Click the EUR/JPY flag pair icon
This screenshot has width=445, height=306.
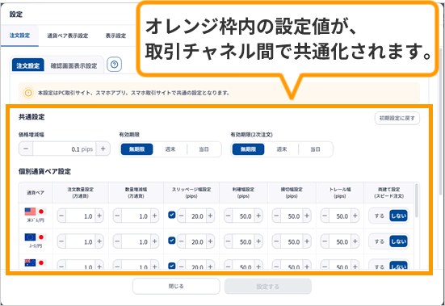[x=36, y=237]
